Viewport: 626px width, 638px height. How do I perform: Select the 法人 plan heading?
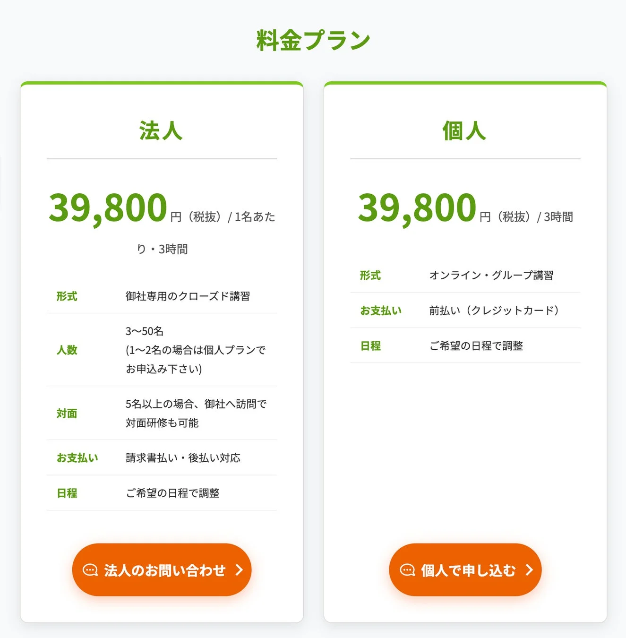tap(161, 131)
